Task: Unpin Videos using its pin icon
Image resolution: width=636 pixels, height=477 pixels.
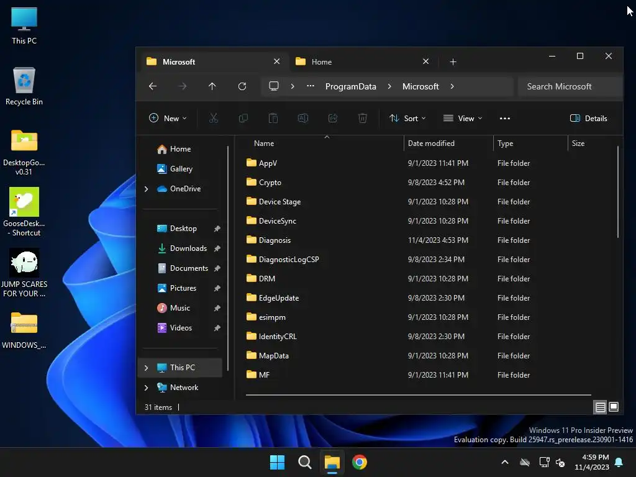Action: [x=217, y=328]
